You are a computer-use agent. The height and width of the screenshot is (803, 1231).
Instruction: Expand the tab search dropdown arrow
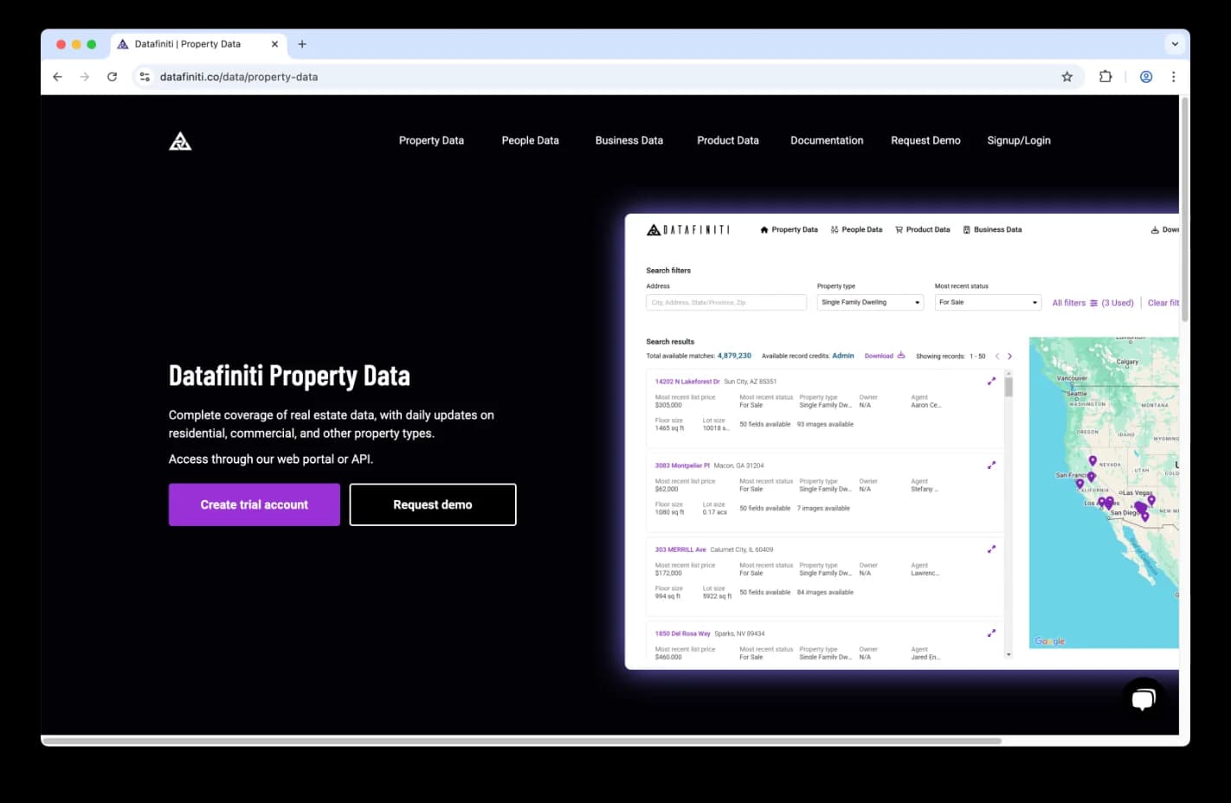(1174, 44)
